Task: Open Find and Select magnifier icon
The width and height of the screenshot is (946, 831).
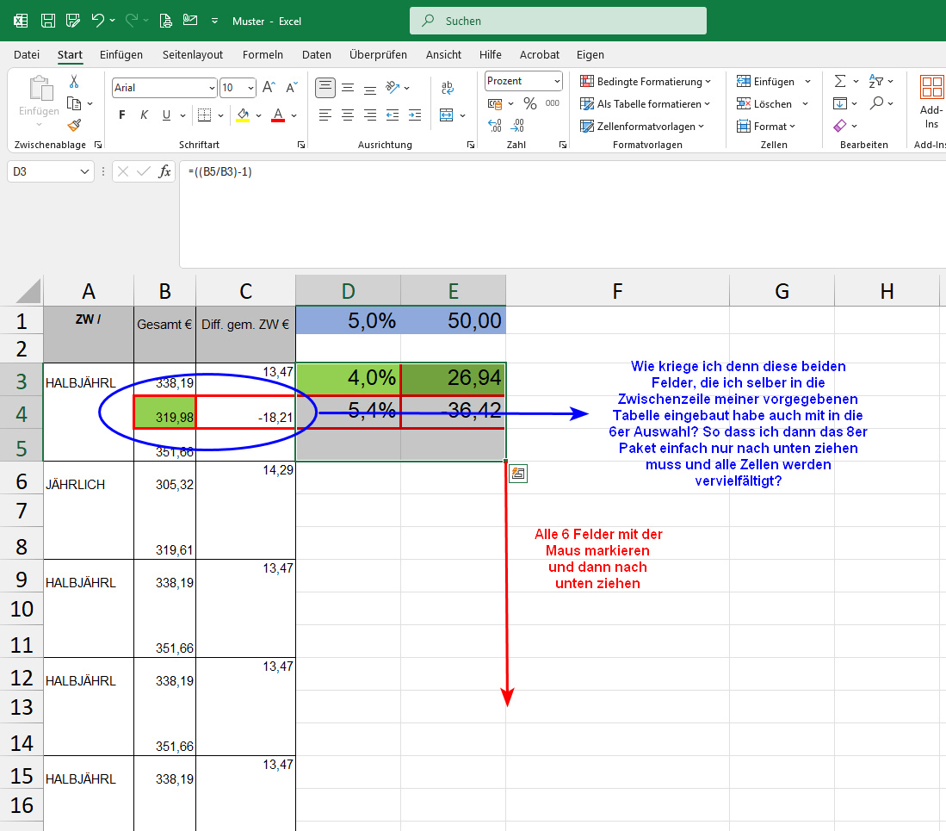Action: [x=876, y=103]
